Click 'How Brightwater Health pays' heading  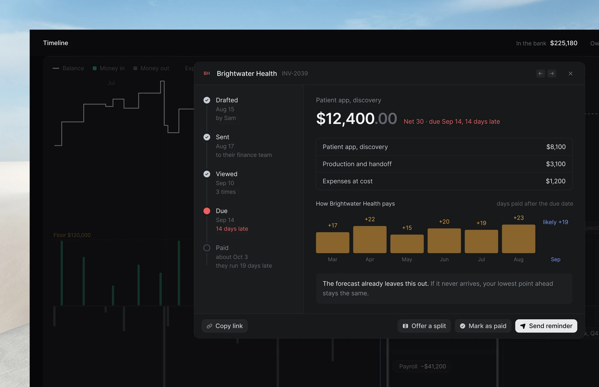(355, 204)
